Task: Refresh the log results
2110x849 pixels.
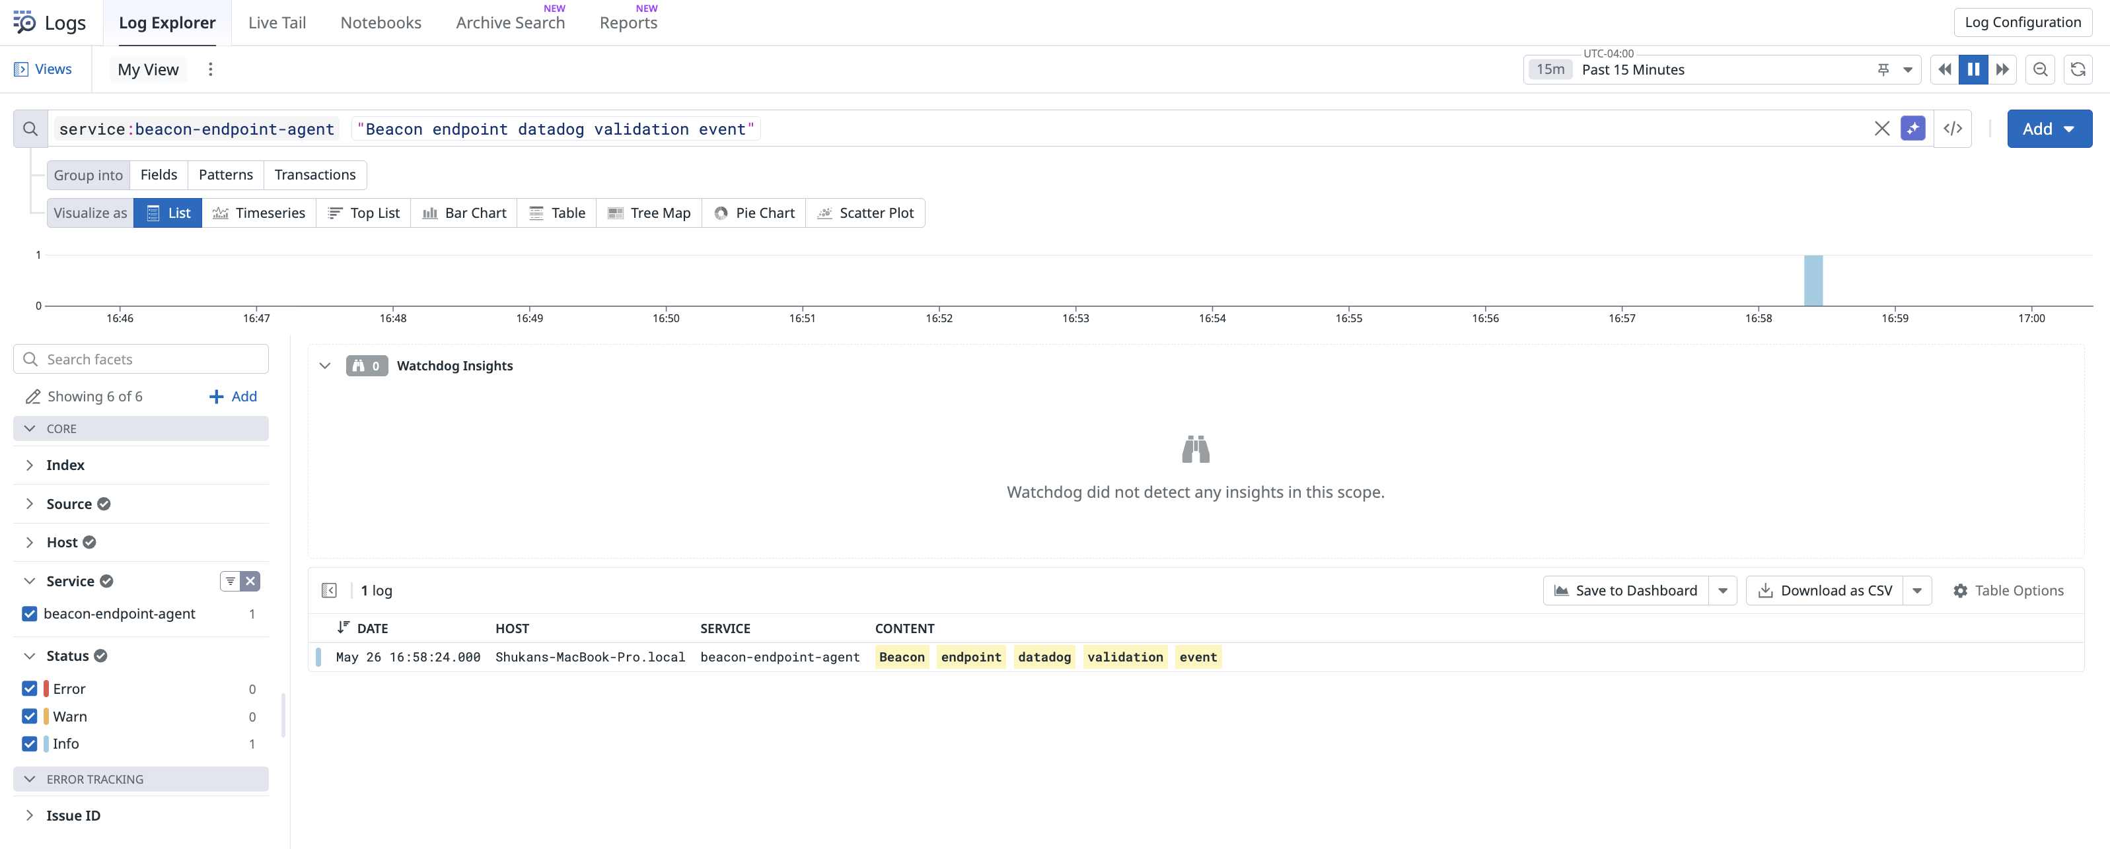Action: (x=2078, y=69)
